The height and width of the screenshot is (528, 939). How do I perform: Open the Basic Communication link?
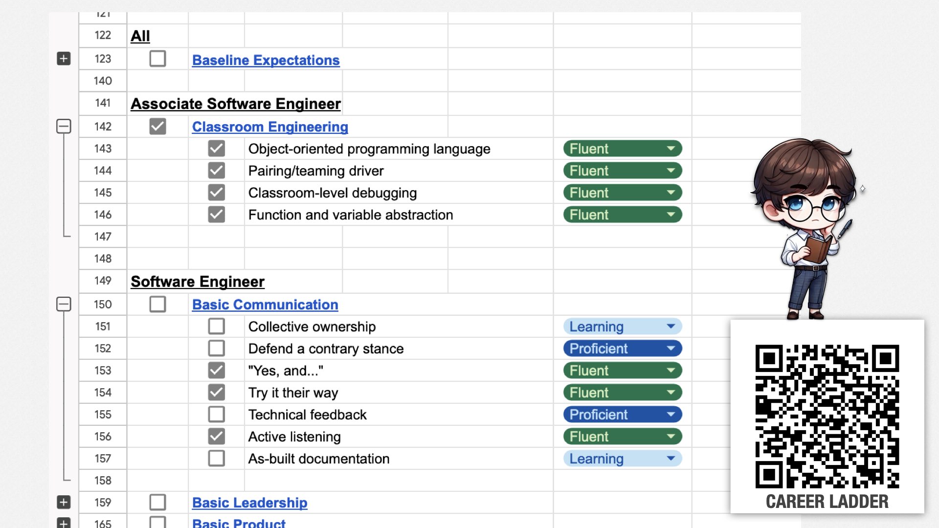[265, 305]
